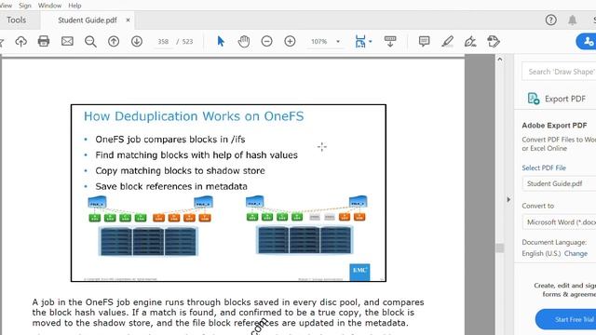Image resolution: width=596 pixels, height=335 pixels.
Task: Click the share with others button
Action: coord(588,41)
